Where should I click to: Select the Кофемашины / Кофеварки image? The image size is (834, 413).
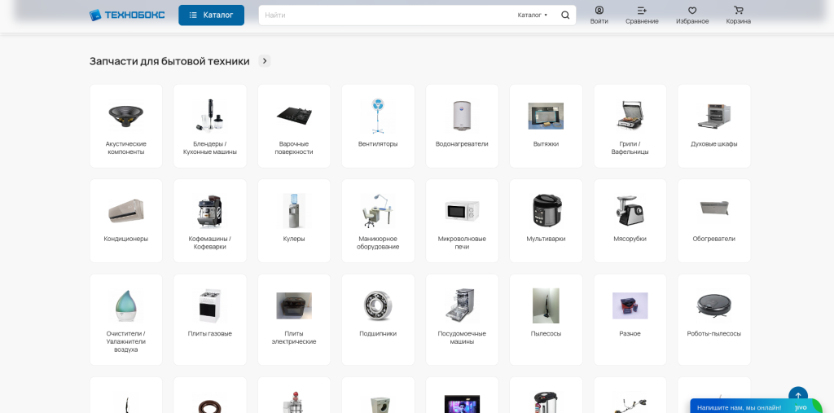(210, 211)
